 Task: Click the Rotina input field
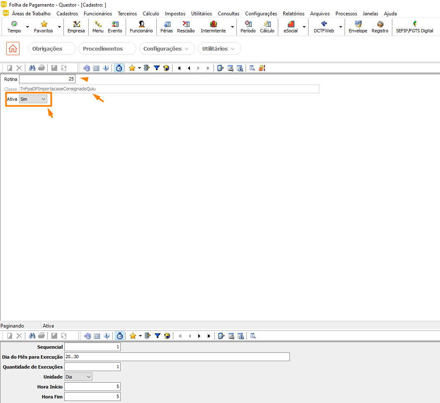[x=47, y=79]
